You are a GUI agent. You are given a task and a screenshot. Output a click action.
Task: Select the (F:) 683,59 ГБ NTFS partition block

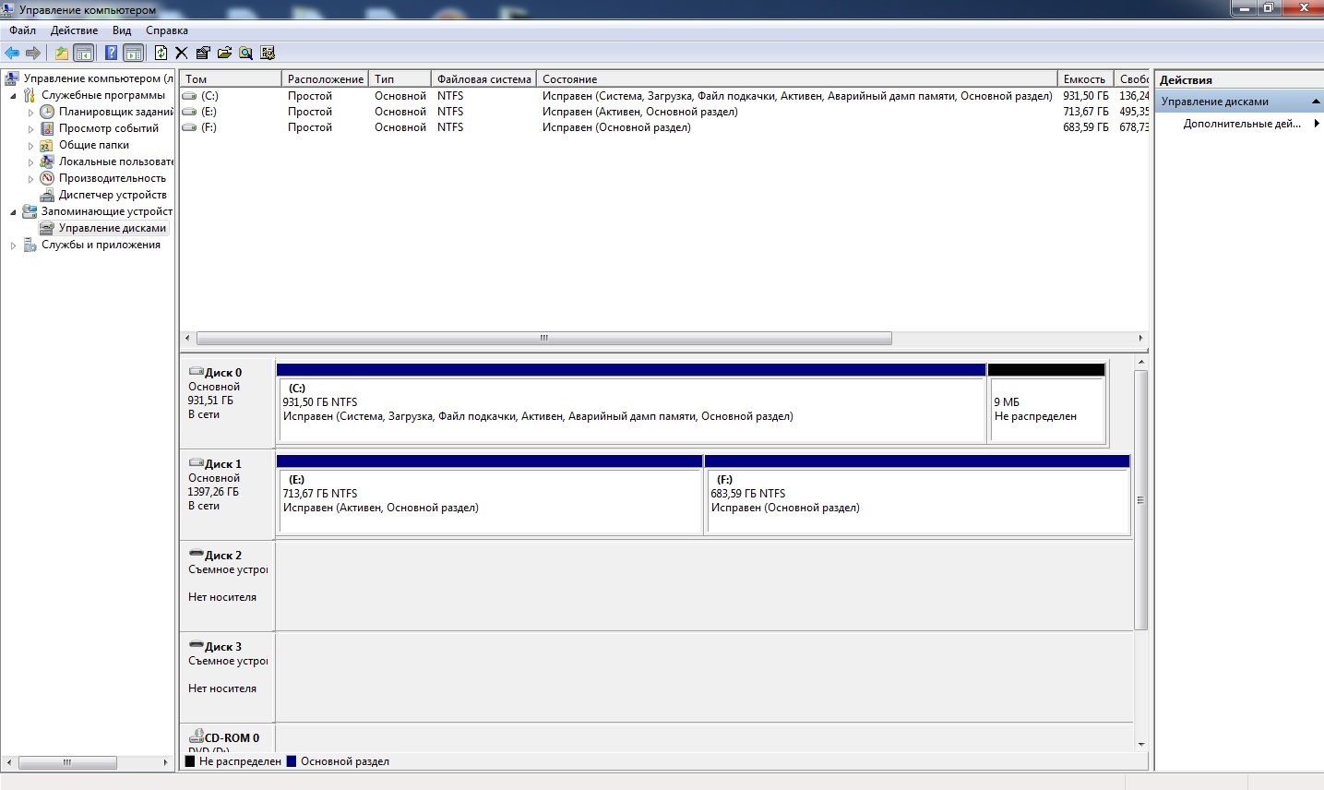[917, 495]
